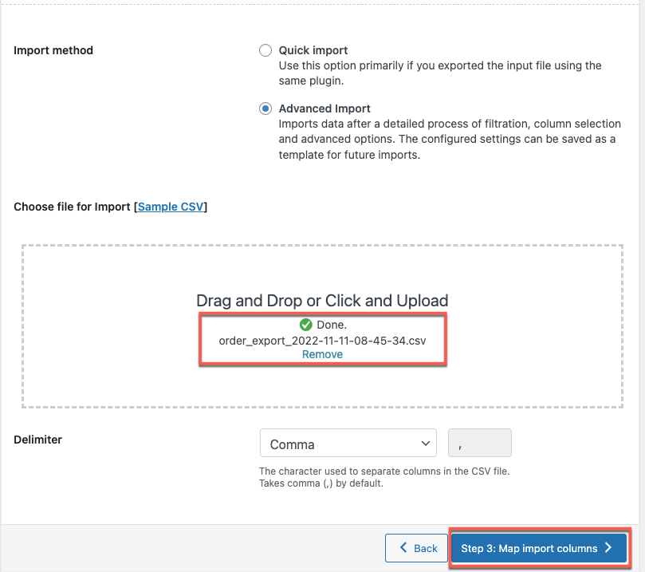The image size is (645, 572).
Task: Proceed to Step 3: Map import columns
Action: pyautogui.click(x=540, y=548)
